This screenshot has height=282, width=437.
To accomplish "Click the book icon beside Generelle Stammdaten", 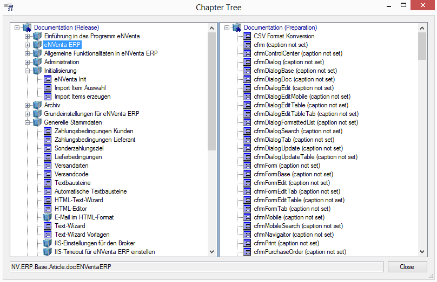I will pos(37,122).
